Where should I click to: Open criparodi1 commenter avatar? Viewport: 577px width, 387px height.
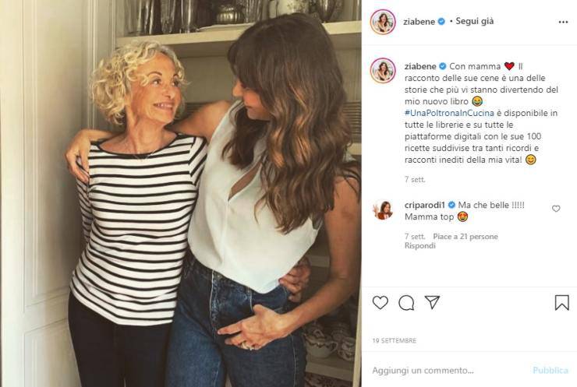pos(383,209)
